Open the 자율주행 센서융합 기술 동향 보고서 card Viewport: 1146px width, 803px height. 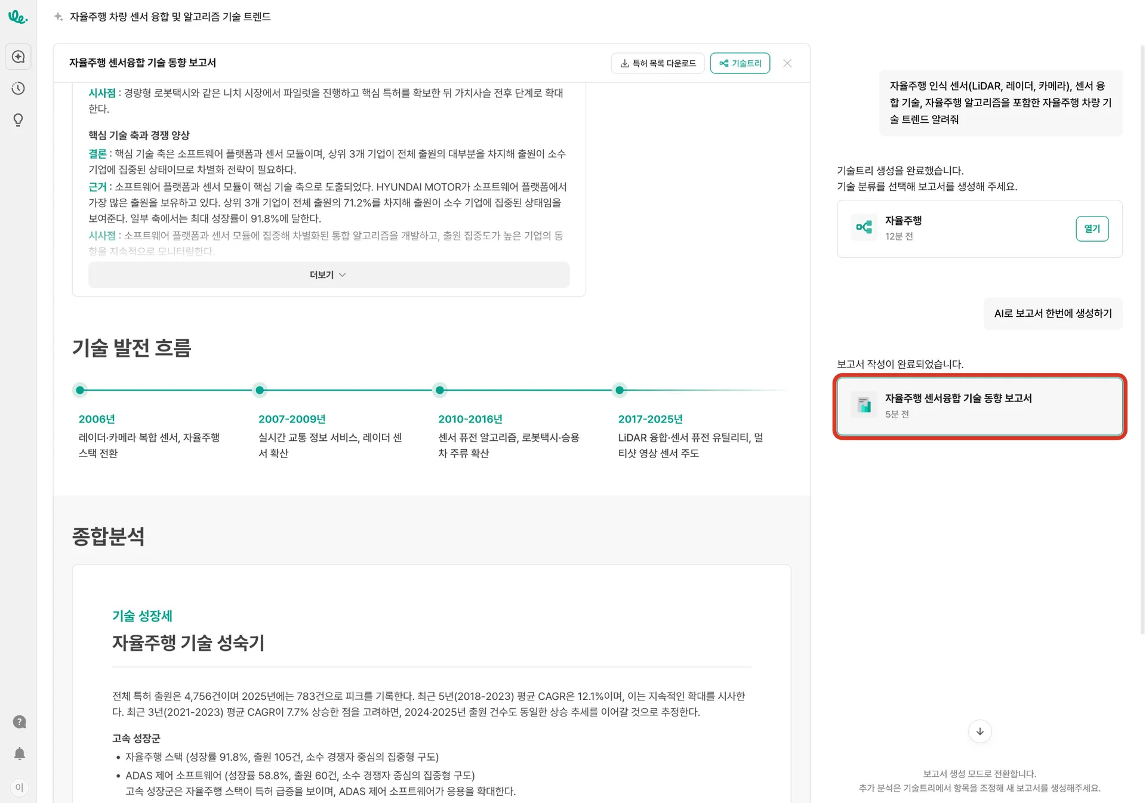pyautogui.click(x=979, y=406)
